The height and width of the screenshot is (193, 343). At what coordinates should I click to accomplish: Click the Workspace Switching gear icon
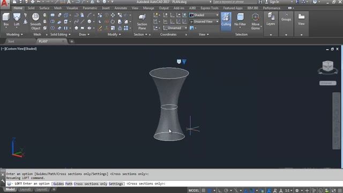(x=297, y=191)
